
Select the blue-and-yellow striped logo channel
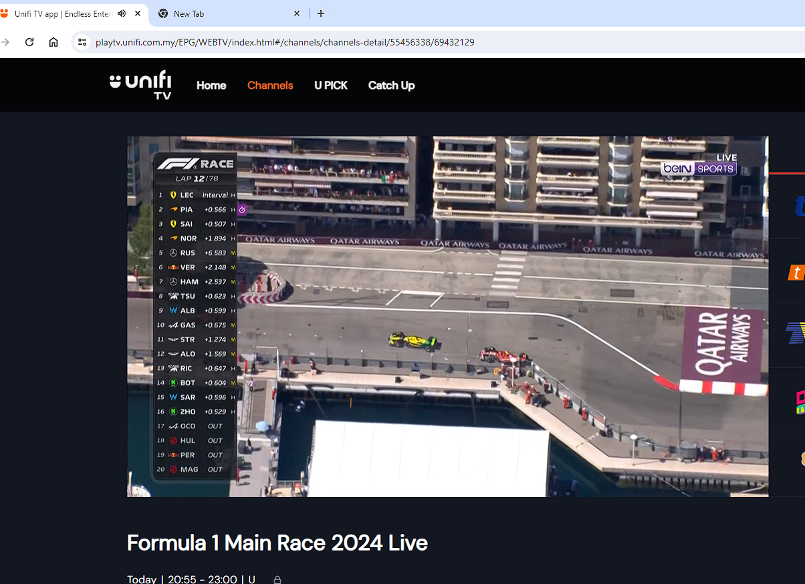coord(796,333)
